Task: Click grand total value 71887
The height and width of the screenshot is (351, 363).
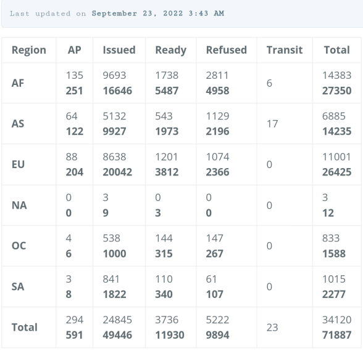Action: pyautogui.click(x=337, y=335)
